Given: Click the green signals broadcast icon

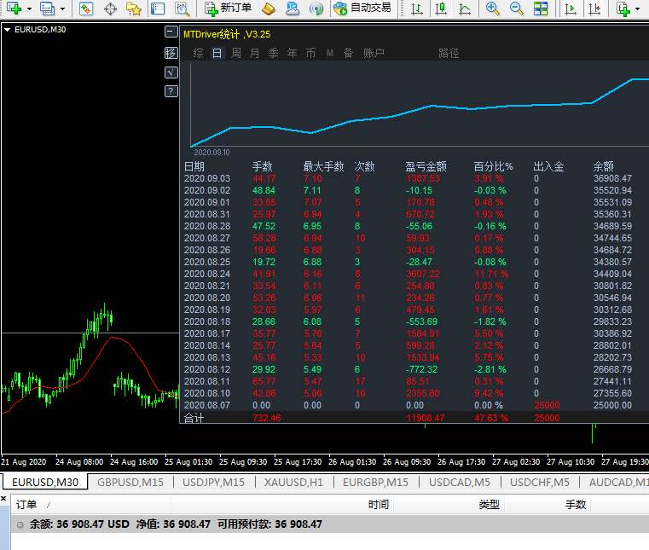Looking at the screenshot, I should coord(316,9).
